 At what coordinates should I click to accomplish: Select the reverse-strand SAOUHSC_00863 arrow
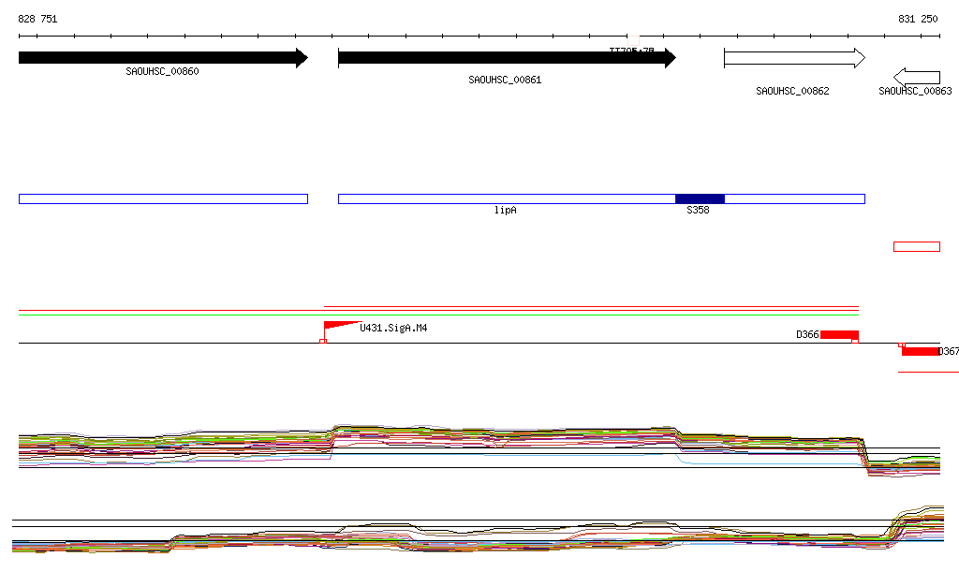click(917, 78)
